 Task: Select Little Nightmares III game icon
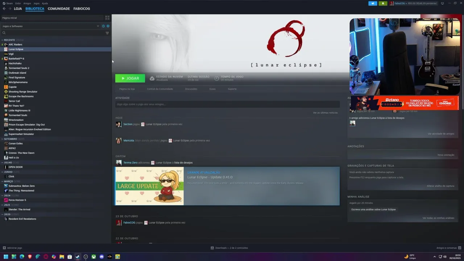coord(6,111)
